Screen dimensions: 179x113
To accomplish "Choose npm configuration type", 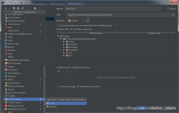I will point(24,54).
